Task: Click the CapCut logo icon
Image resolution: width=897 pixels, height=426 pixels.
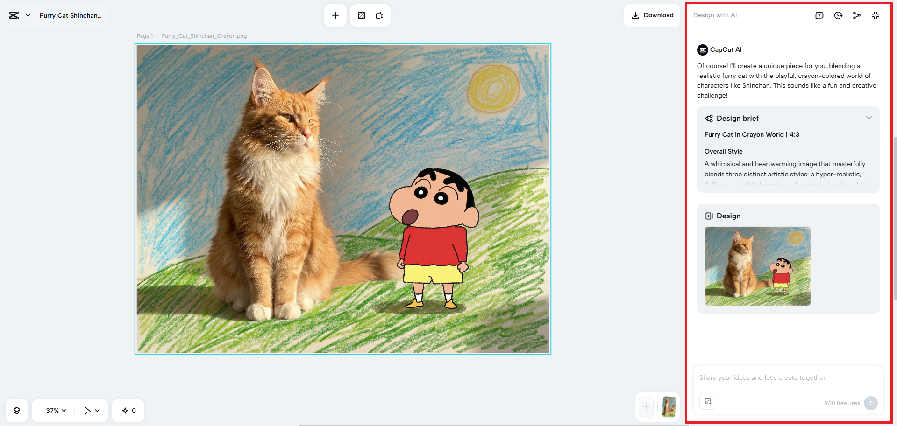Action: 14,15
